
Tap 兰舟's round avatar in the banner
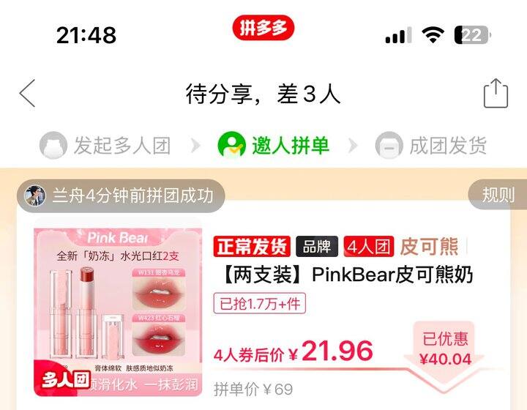35,195
